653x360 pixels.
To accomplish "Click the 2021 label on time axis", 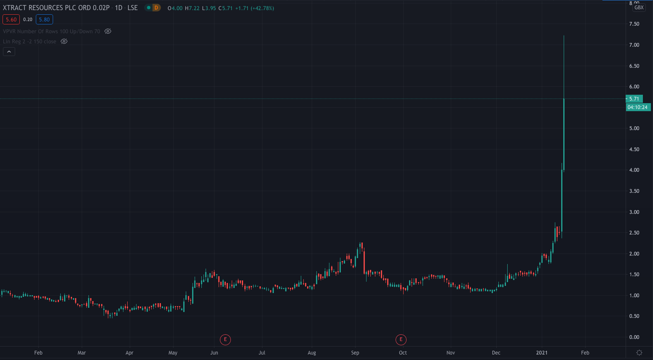I will [541, 353].
